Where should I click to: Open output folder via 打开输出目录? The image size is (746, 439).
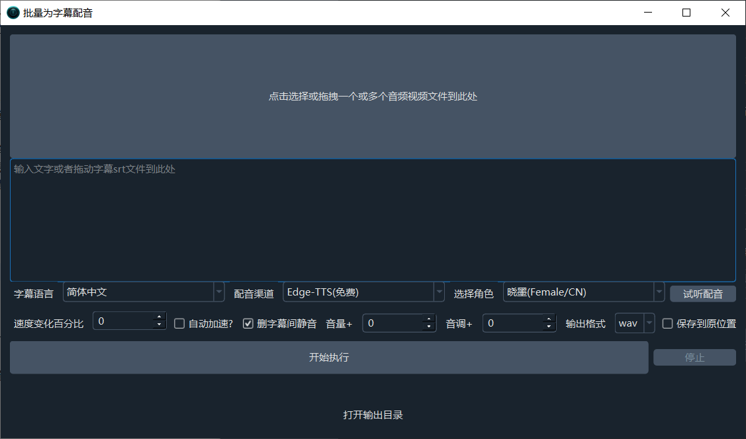tap(373, 415)
